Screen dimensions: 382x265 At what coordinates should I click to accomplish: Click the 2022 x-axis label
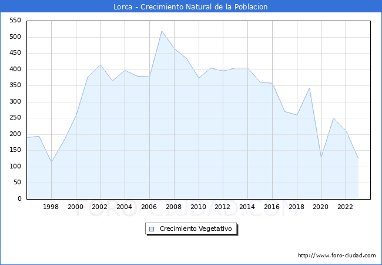(x=345, y=207)
